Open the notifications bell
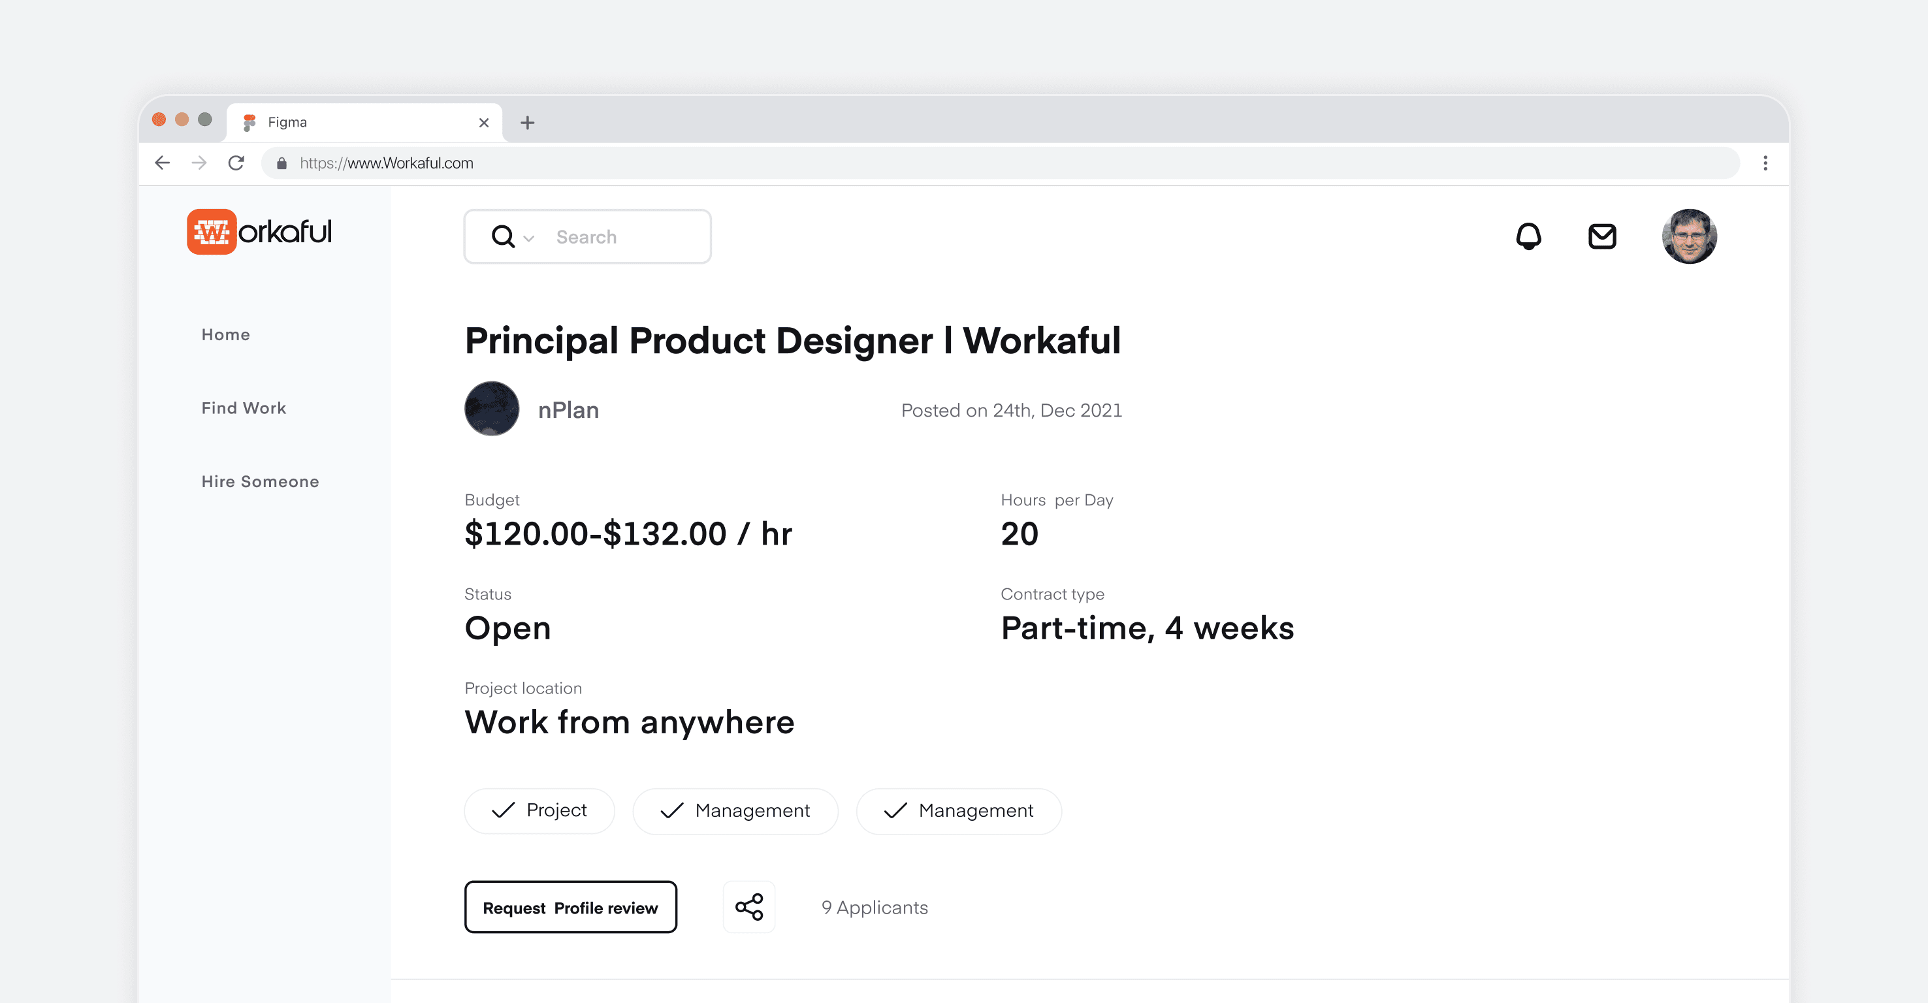The image size is (1928, 1003). click(1528, 236)
